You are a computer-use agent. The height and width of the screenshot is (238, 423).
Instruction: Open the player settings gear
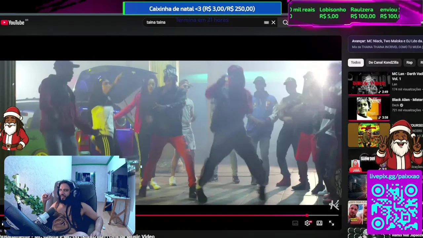pyautogui.click(x=307, y=223)
